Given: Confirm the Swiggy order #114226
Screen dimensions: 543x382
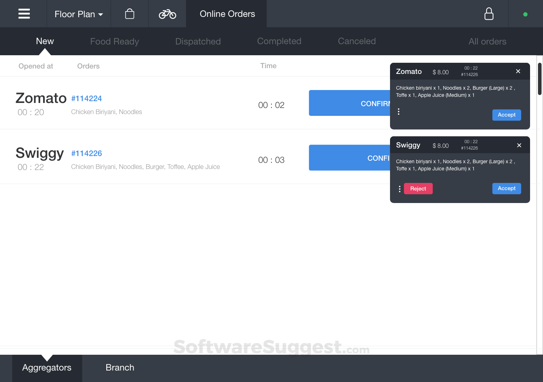Looking at the screenshot, I should [349, 158].
